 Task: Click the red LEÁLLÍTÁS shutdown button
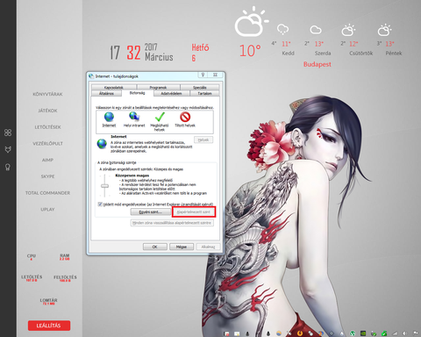(49, 326)
